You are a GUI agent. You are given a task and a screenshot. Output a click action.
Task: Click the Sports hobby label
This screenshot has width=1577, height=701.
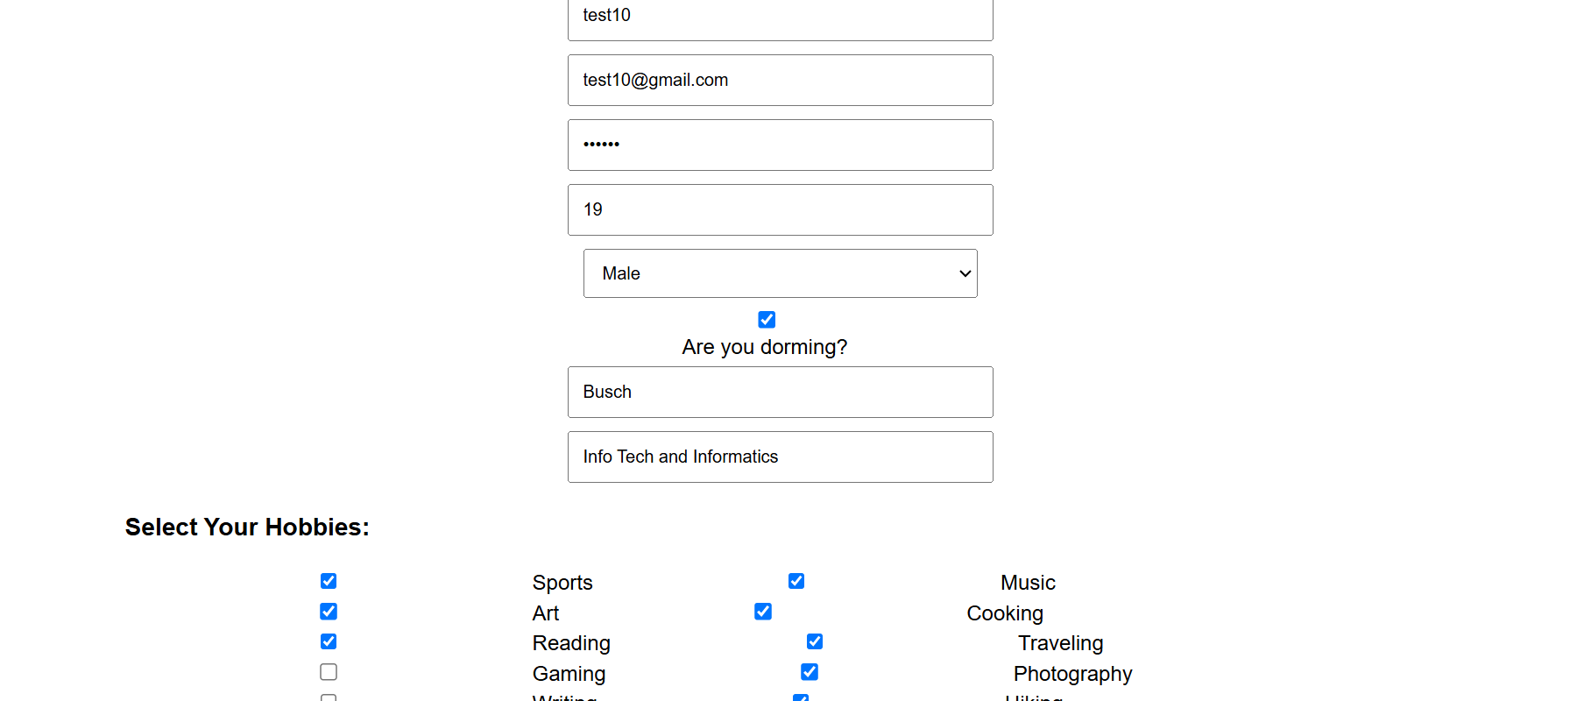tap(562, 583)
